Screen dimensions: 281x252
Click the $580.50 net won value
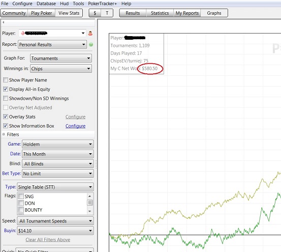149,68
